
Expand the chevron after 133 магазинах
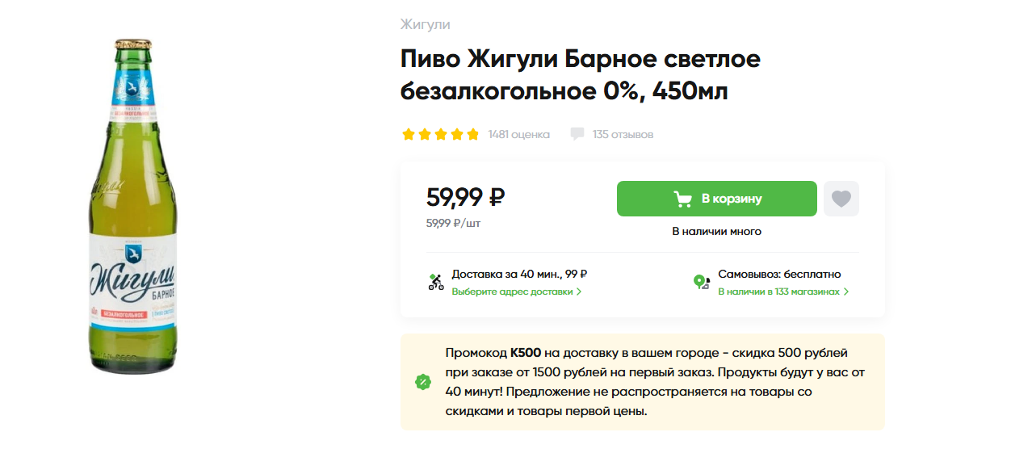(x=846, y=292)
